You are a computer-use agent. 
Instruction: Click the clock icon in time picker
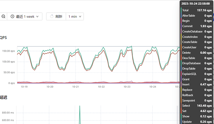[12, 16]
